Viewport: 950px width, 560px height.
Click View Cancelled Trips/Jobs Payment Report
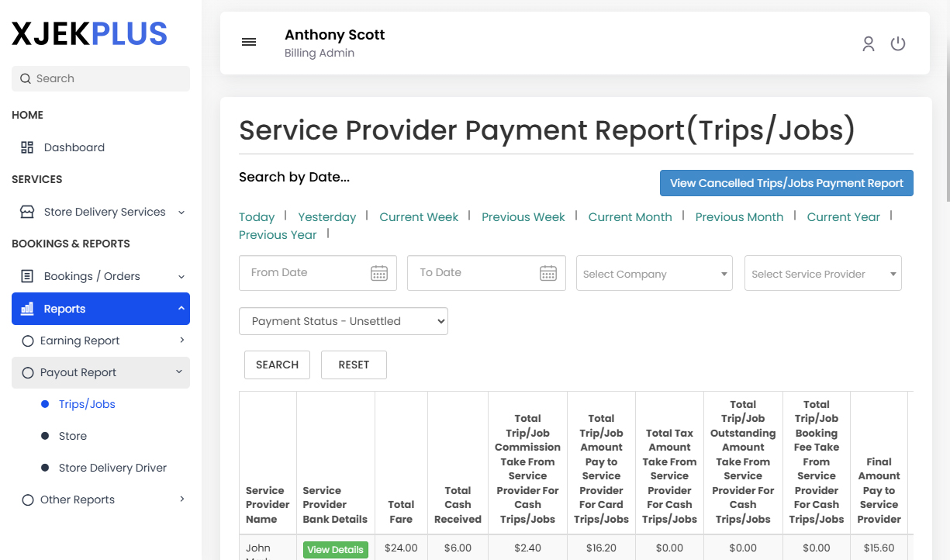(786, 183)
